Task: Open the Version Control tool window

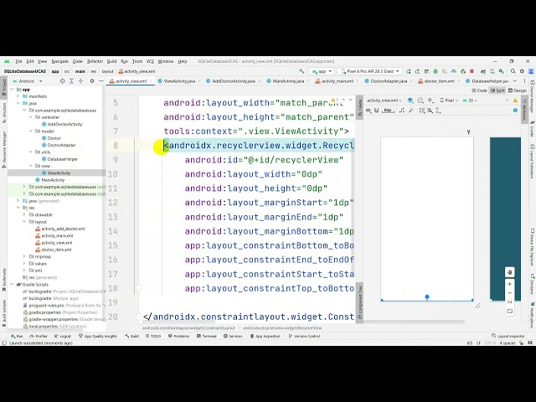Action: pos(304,336)
